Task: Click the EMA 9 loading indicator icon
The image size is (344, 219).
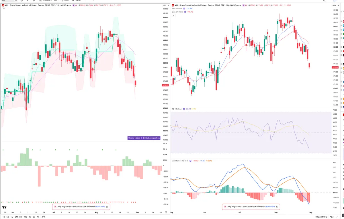Action: (x=185, y=9)
